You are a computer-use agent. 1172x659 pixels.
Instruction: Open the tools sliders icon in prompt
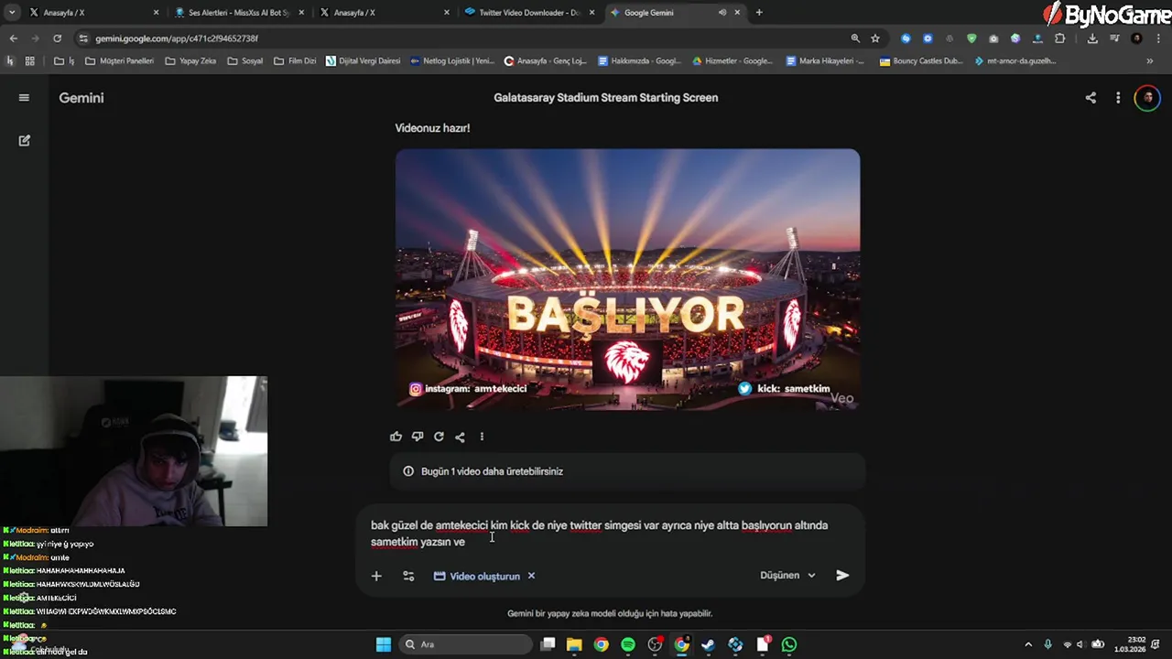coord(408,576)
